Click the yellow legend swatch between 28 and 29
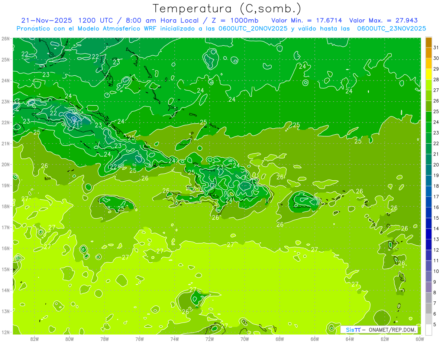This screenshot has height=344, width=446. pyautogui.click(x=429, y=74)
